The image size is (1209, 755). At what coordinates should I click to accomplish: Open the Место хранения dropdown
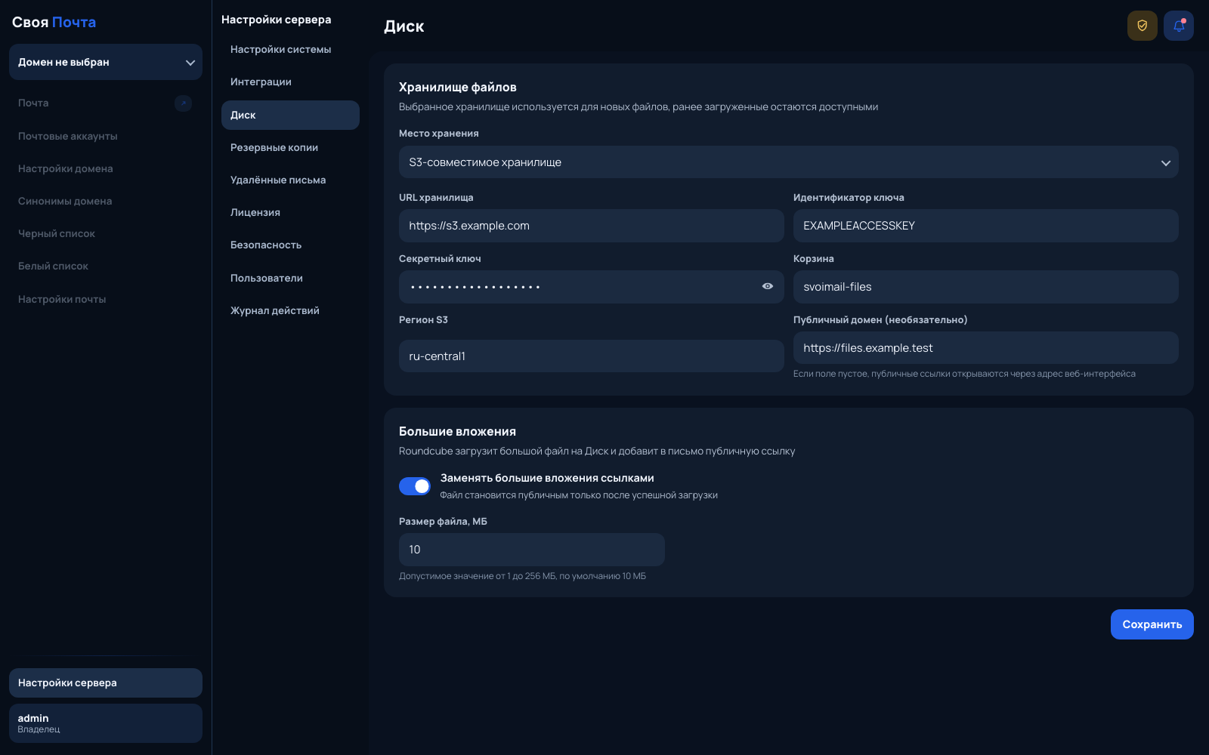pyautogui.click(x=788, y=162)
